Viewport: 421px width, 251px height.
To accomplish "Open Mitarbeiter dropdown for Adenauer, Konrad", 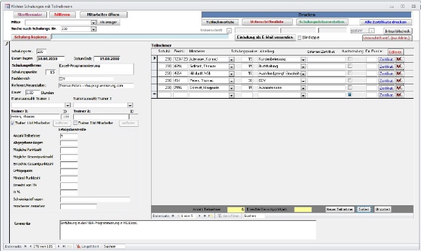I will pos(231,59).
